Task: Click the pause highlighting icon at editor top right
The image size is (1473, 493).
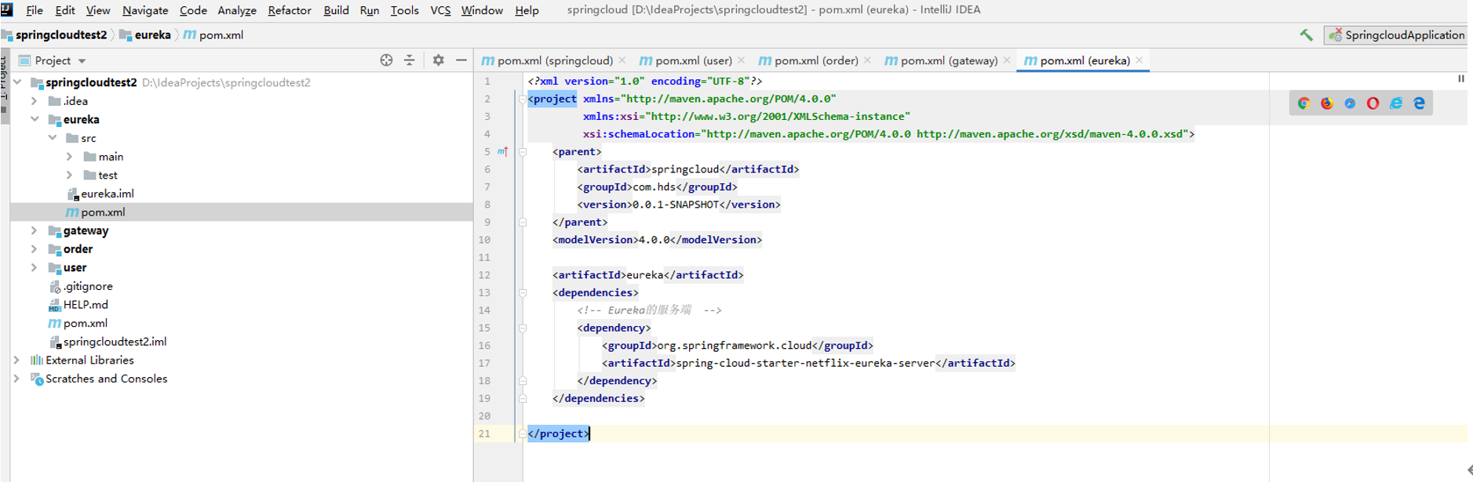Action: tap(1460, 78)
